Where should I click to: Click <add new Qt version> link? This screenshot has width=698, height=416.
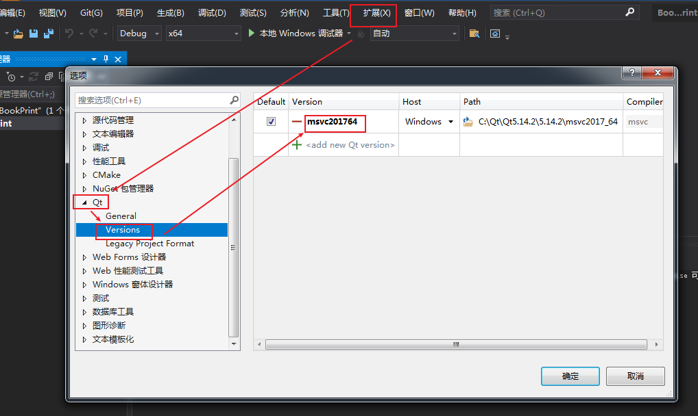click(350, 145)
